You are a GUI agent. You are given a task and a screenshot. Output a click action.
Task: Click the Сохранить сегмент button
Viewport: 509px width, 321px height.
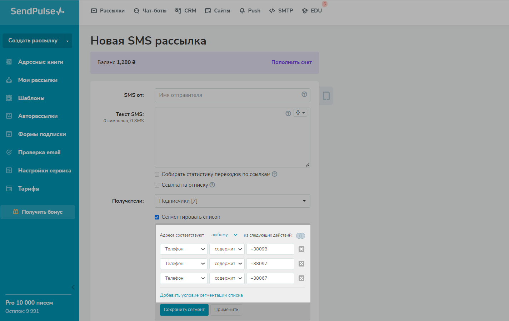point(184,310)
